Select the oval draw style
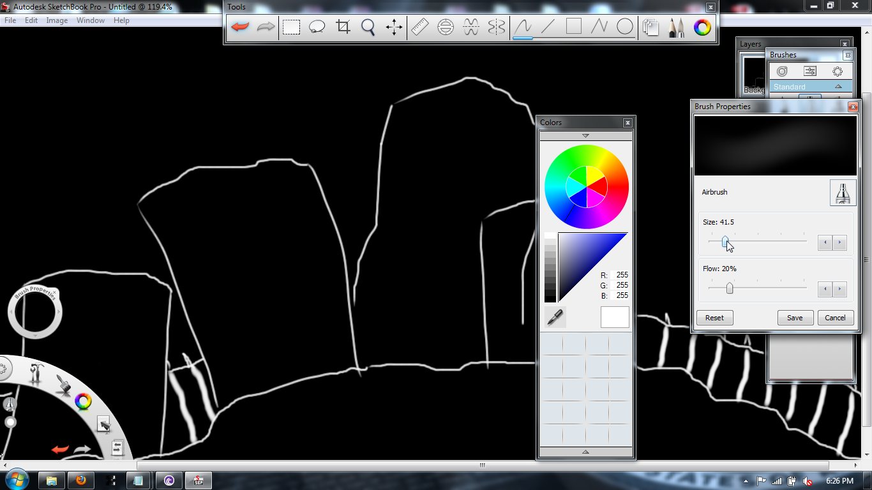This screenshot has height=490, width=872. [x=625, y=27]
